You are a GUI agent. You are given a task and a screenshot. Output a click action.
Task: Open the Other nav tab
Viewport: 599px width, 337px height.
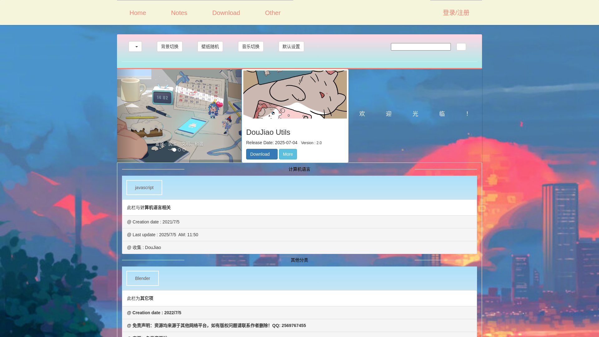(x=273, y=13)
